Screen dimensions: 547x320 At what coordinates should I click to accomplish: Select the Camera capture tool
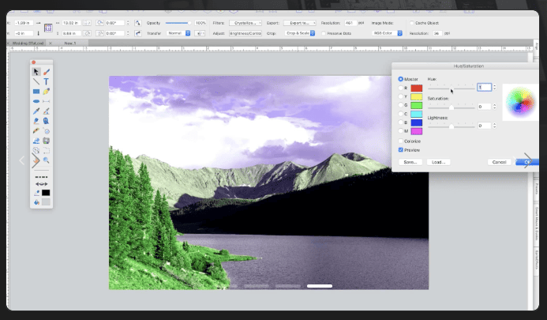(x=46, y=141)
